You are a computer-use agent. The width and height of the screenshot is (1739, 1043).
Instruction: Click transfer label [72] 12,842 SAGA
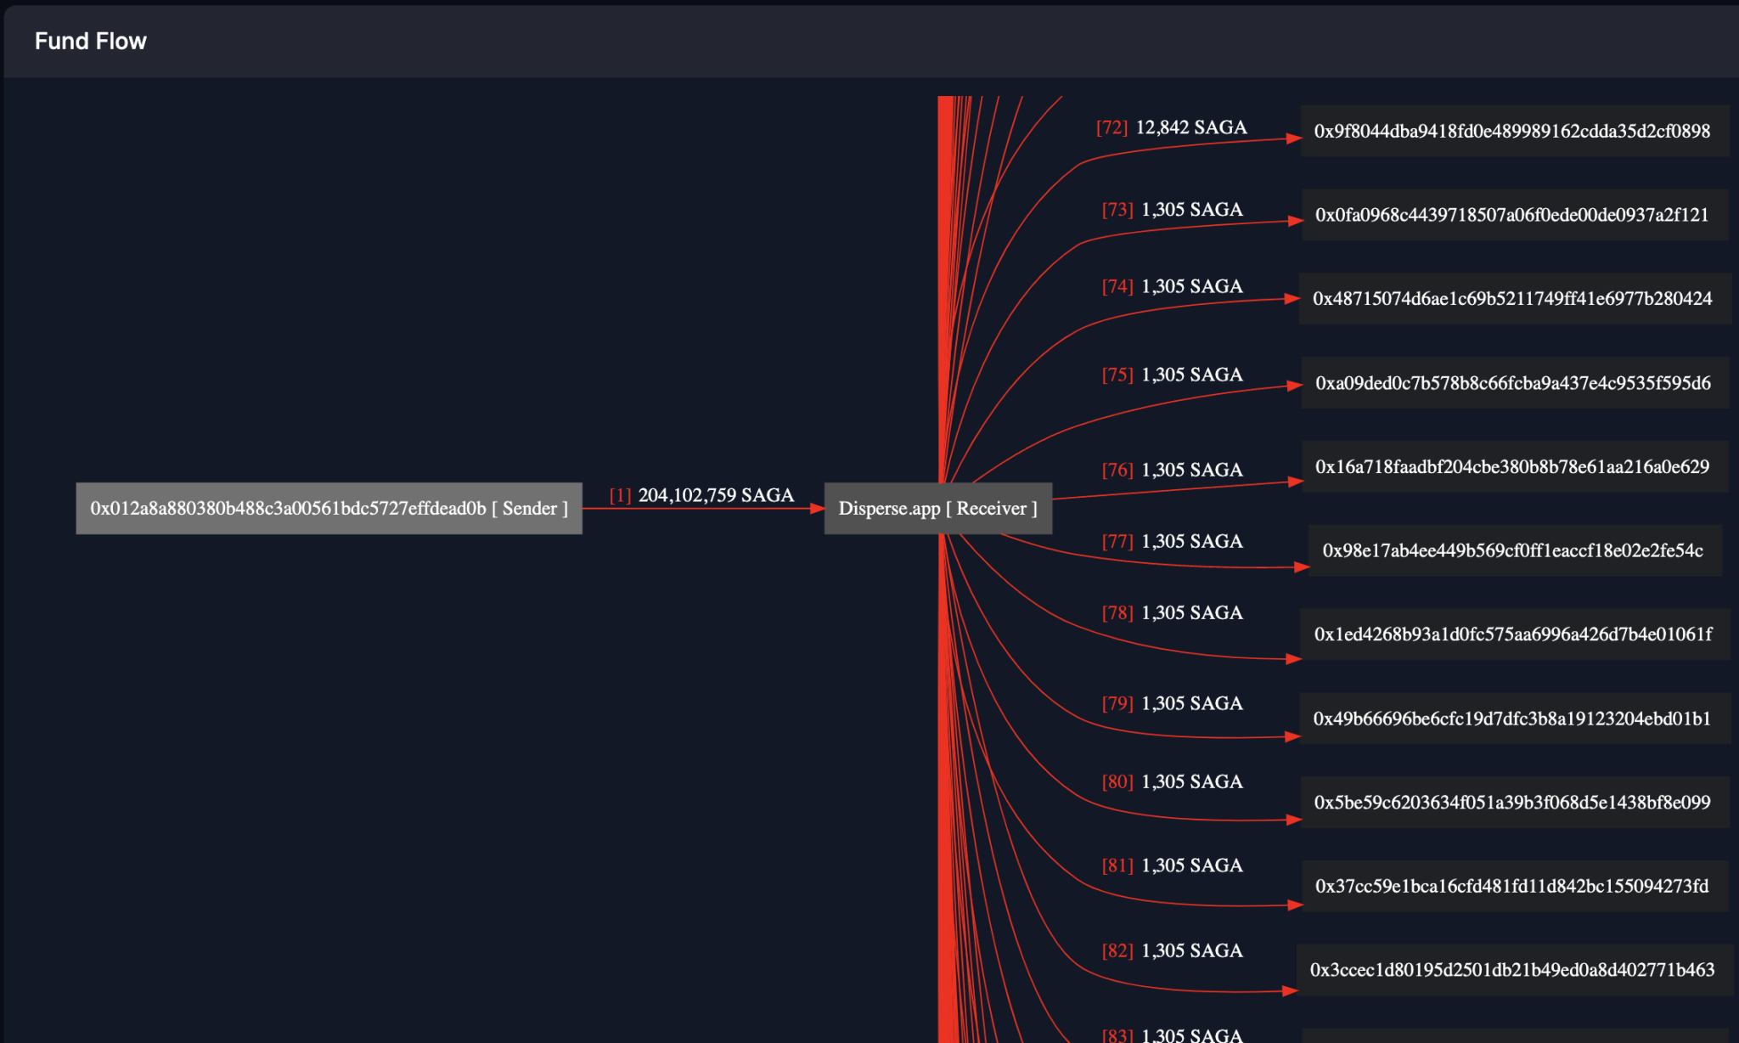(1172, 127)
